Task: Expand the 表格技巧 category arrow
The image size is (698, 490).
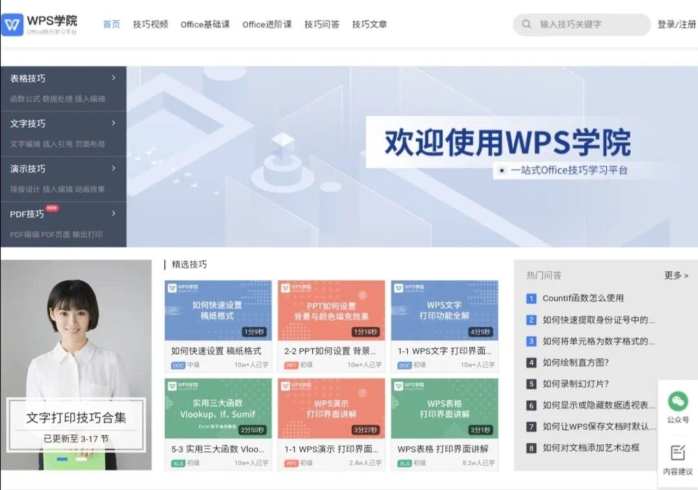Action: pos(114,77)
